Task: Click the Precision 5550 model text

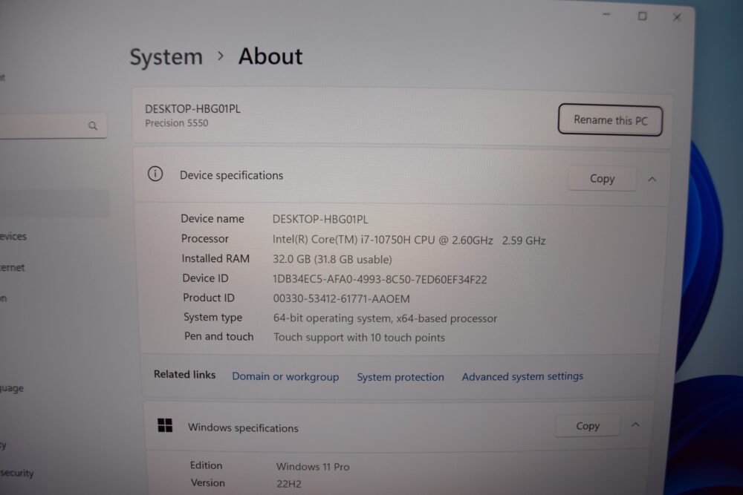Action: tap(176, 123)
